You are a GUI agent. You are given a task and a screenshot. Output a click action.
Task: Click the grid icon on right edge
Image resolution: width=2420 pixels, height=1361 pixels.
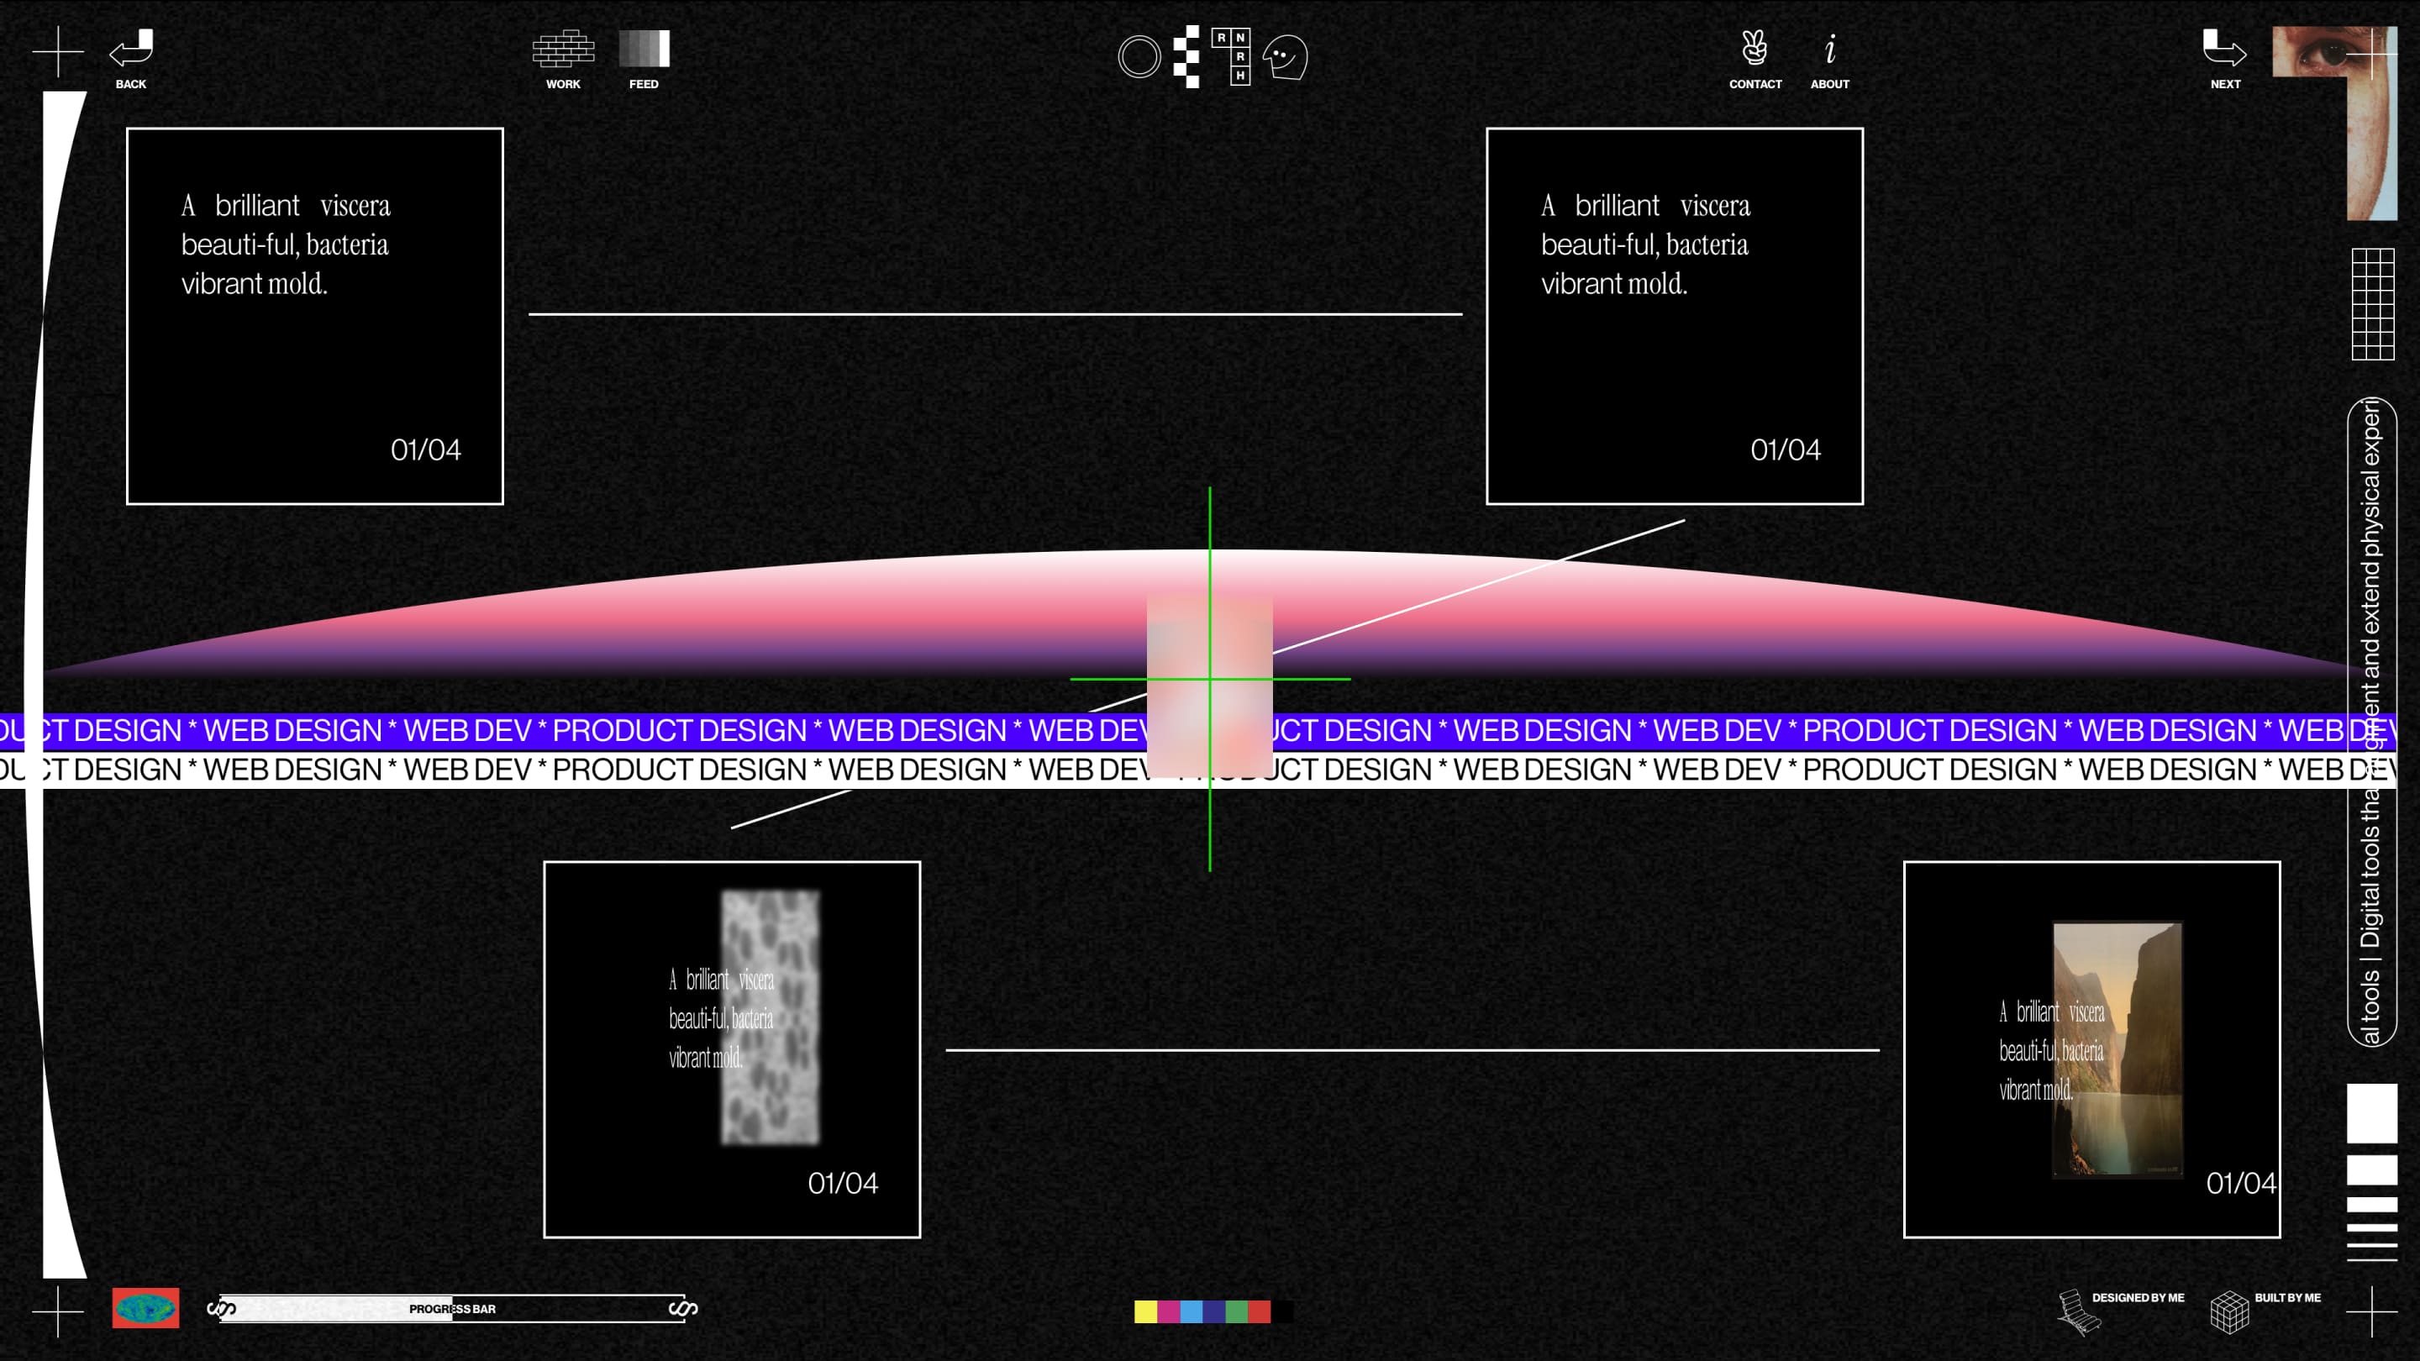2372,304
